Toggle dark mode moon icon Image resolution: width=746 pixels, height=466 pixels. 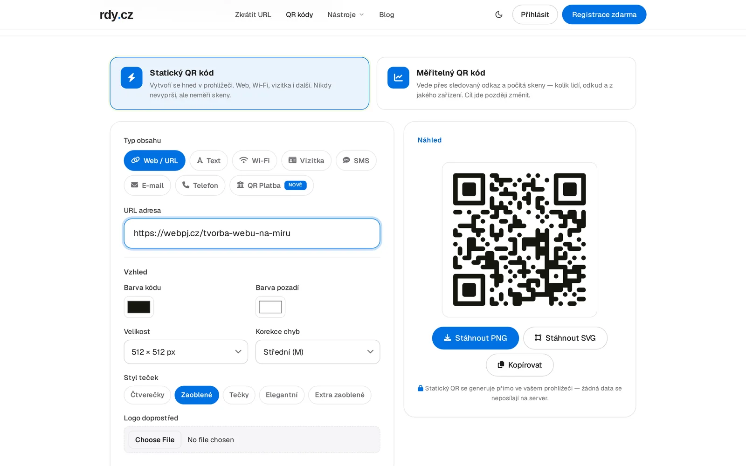coord(498,14)
